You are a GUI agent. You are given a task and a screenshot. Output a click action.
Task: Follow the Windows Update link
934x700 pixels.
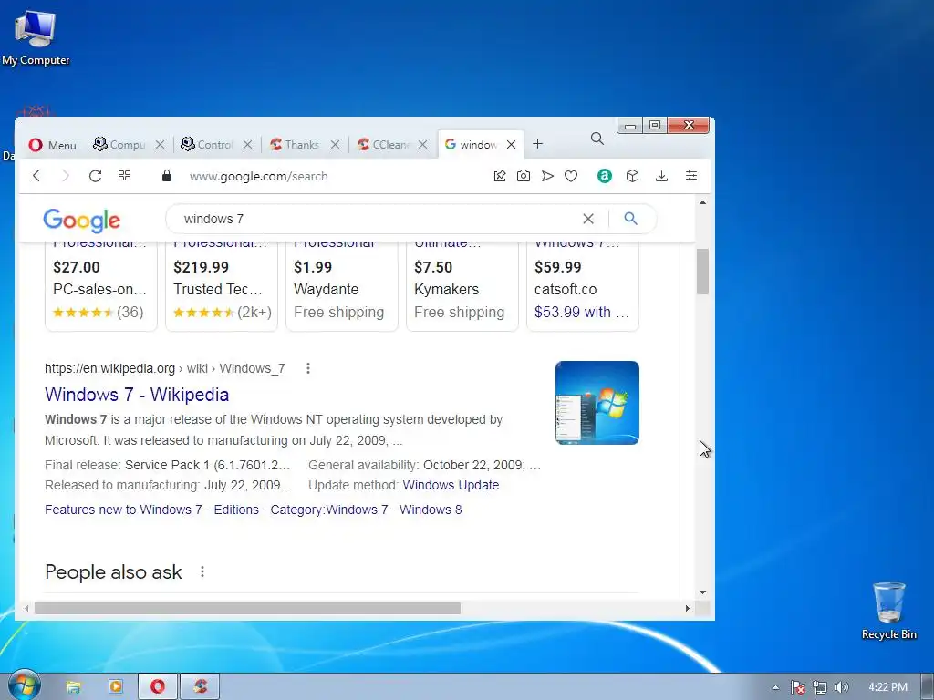click(451, 485)
